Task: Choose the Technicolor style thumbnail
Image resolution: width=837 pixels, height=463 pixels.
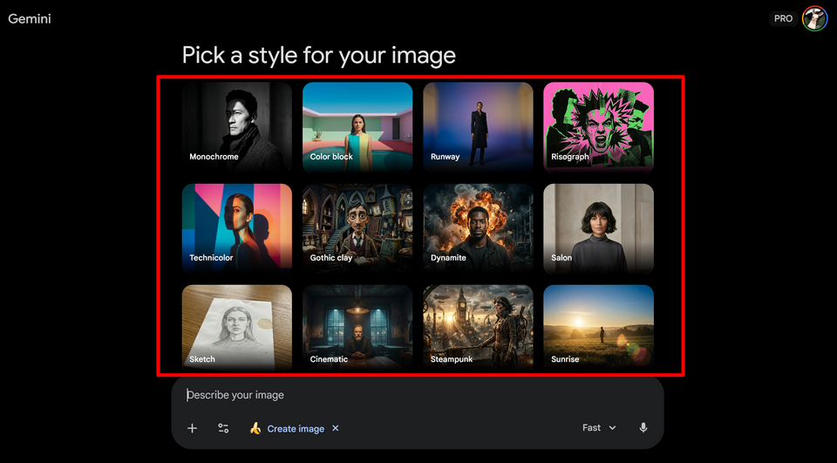Action: click(237, 227)
